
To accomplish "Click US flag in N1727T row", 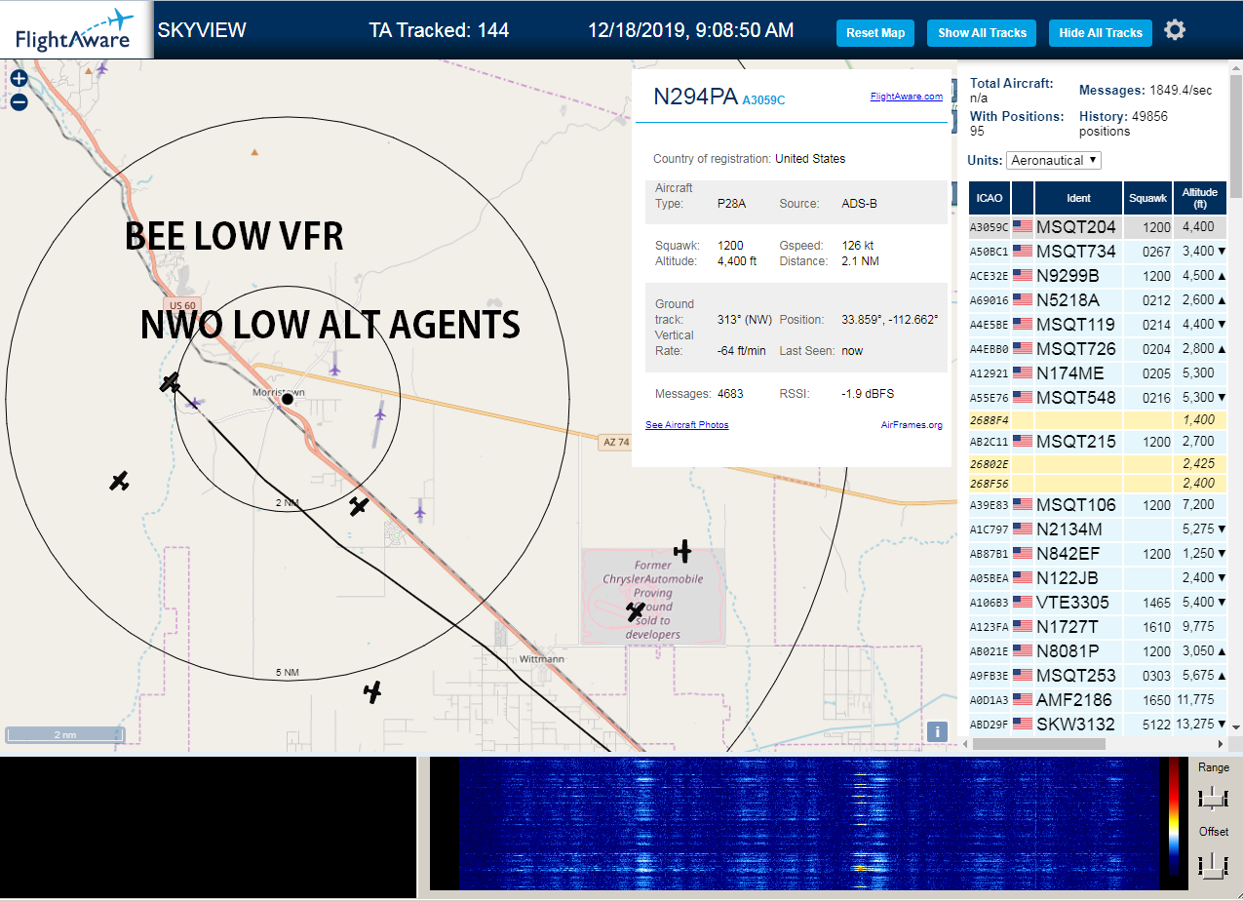I will click(x=1023, y=627).
